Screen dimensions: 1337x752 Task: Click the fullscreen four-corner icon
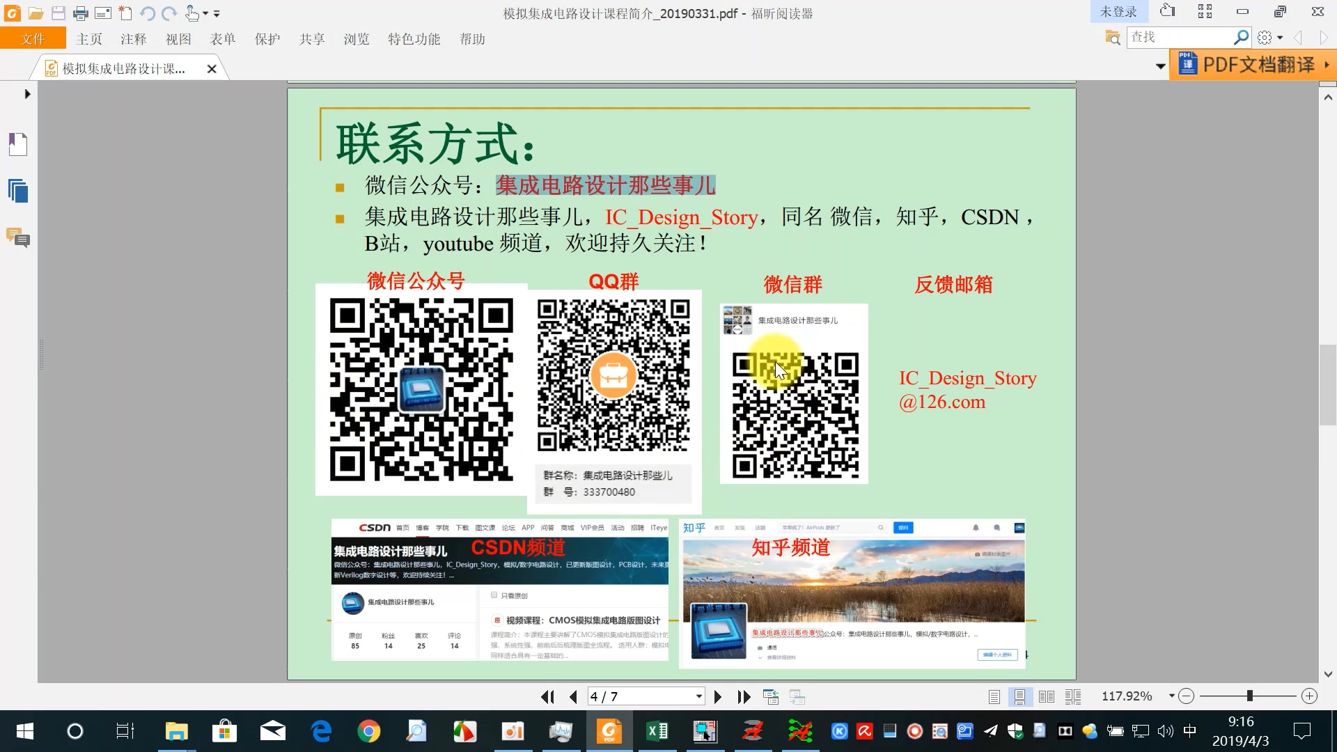[1205, 11]
